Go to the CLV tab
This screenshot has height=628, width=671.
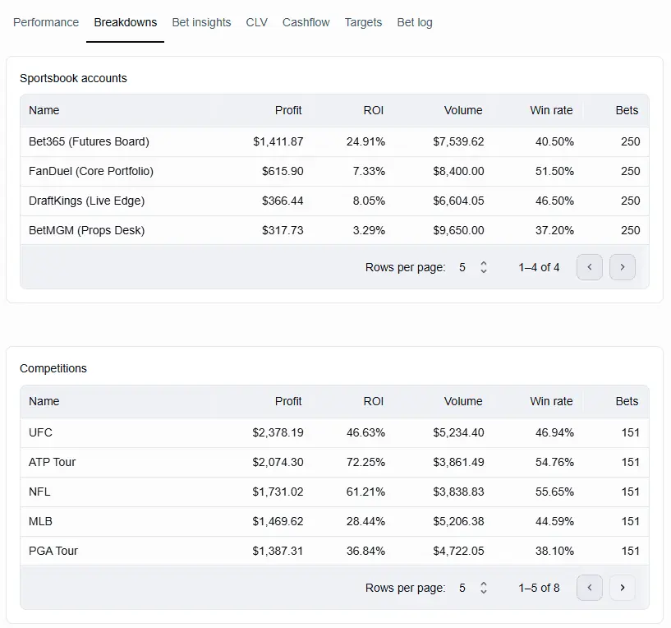(257, 22)
